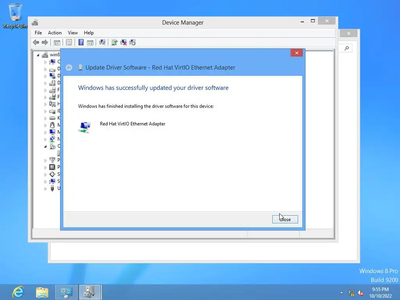Click the Red Hat VirtIO adapter network icon
Image resolution: width=400 pixels, height=300 pixels.
85,127
